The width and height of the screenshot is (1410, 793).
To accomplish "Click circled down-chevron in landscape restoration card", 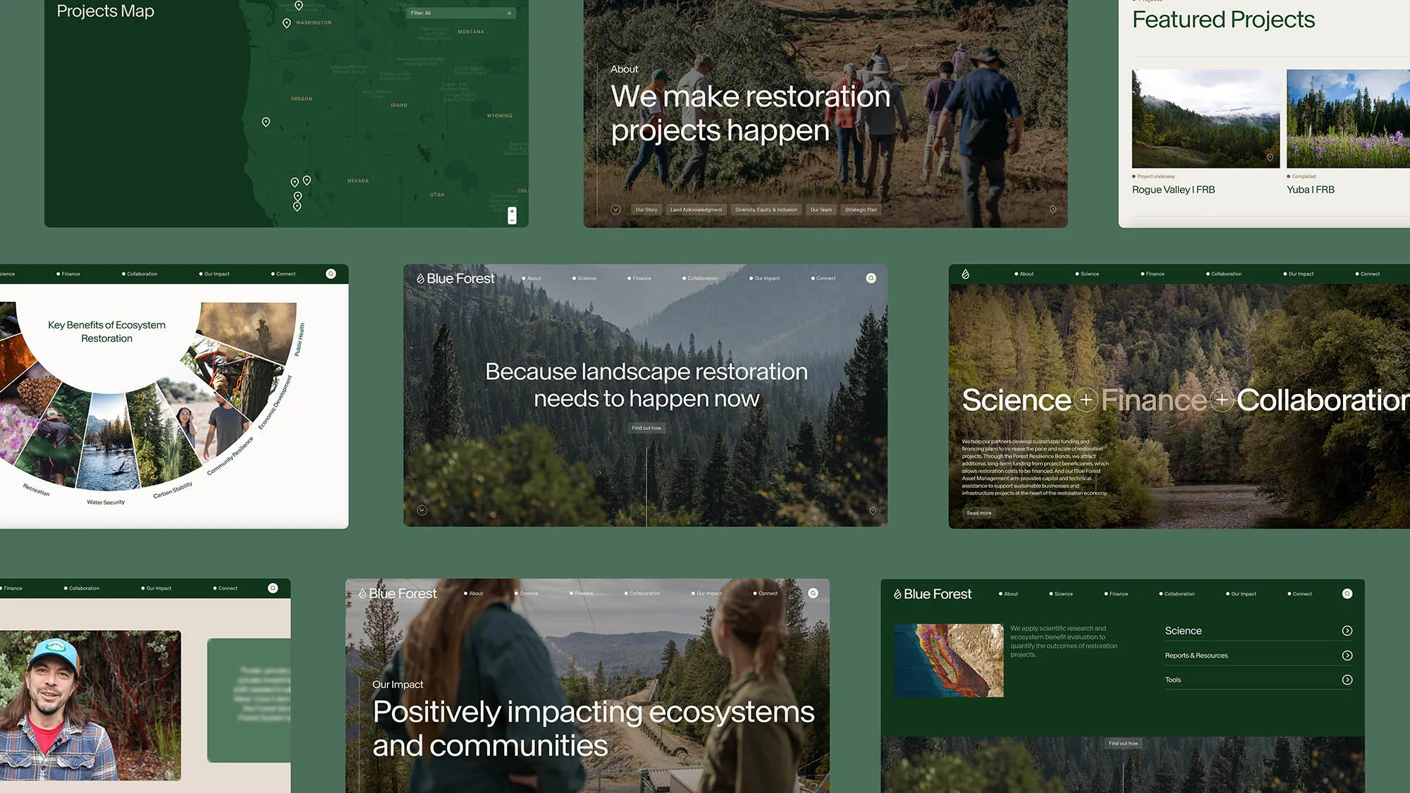I will [x=422, y=510].
